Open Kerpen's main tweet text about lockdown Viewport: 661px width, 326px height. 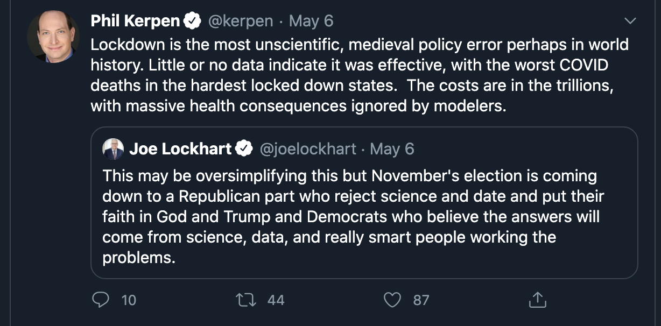(360, 75)
